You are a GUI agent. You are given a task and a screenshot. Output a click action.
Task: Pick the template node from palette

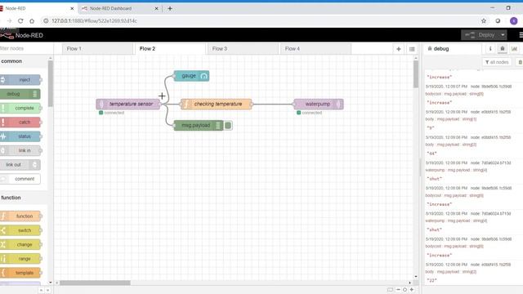pyautogui.click(x=20, y=273)
